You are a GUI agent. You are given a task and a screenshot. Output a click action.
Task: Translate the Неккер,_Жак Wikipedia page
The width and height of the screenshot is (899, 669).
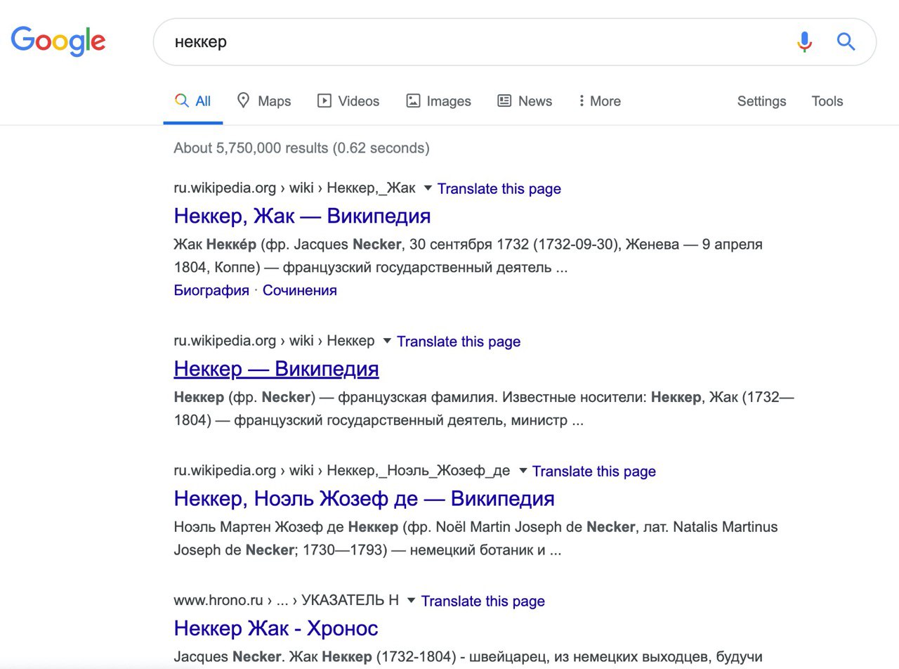(x=499, y=189)
